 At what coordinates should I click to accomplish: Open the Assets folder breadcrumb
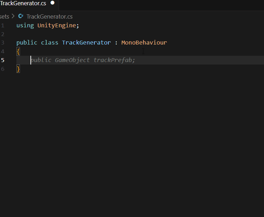pyautogui.click(x=5, y=16)
